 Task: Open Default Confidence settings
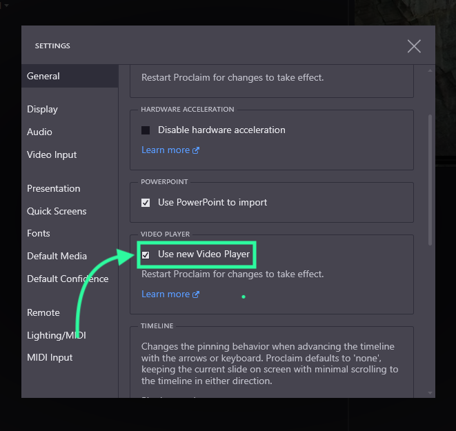coord(68,279)
